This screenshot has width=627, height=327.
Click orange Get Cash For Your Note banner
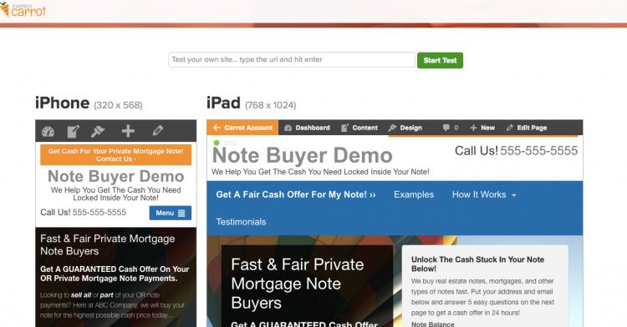click(116, 154)
